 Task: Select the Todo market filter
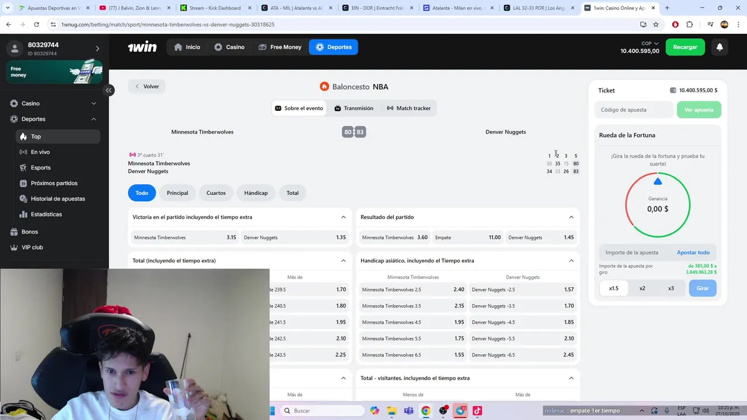142,193
